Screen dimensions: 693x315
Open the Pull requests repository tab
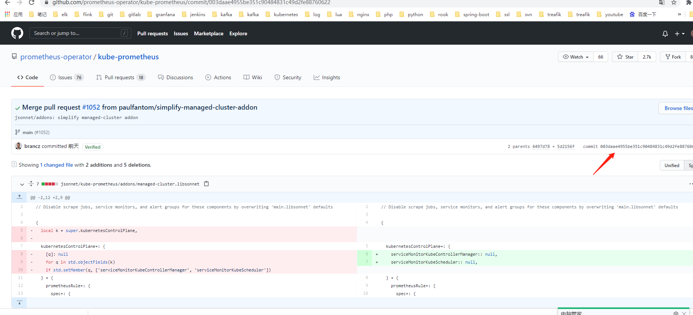(120, 77)
